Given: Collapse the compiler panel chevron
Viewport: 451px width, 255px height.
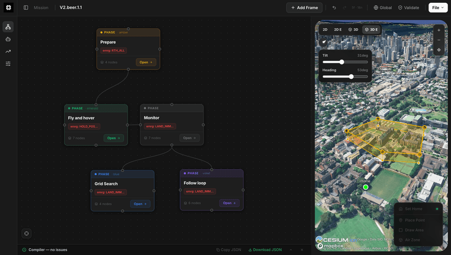Looking at the screenshot, I should [291, 250].
